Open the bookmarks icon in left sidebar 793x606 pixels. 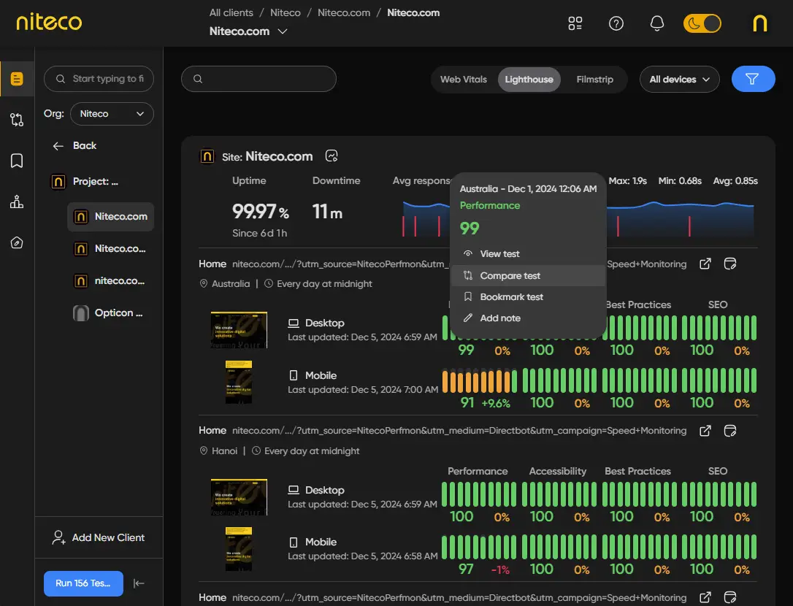[17, 161]
